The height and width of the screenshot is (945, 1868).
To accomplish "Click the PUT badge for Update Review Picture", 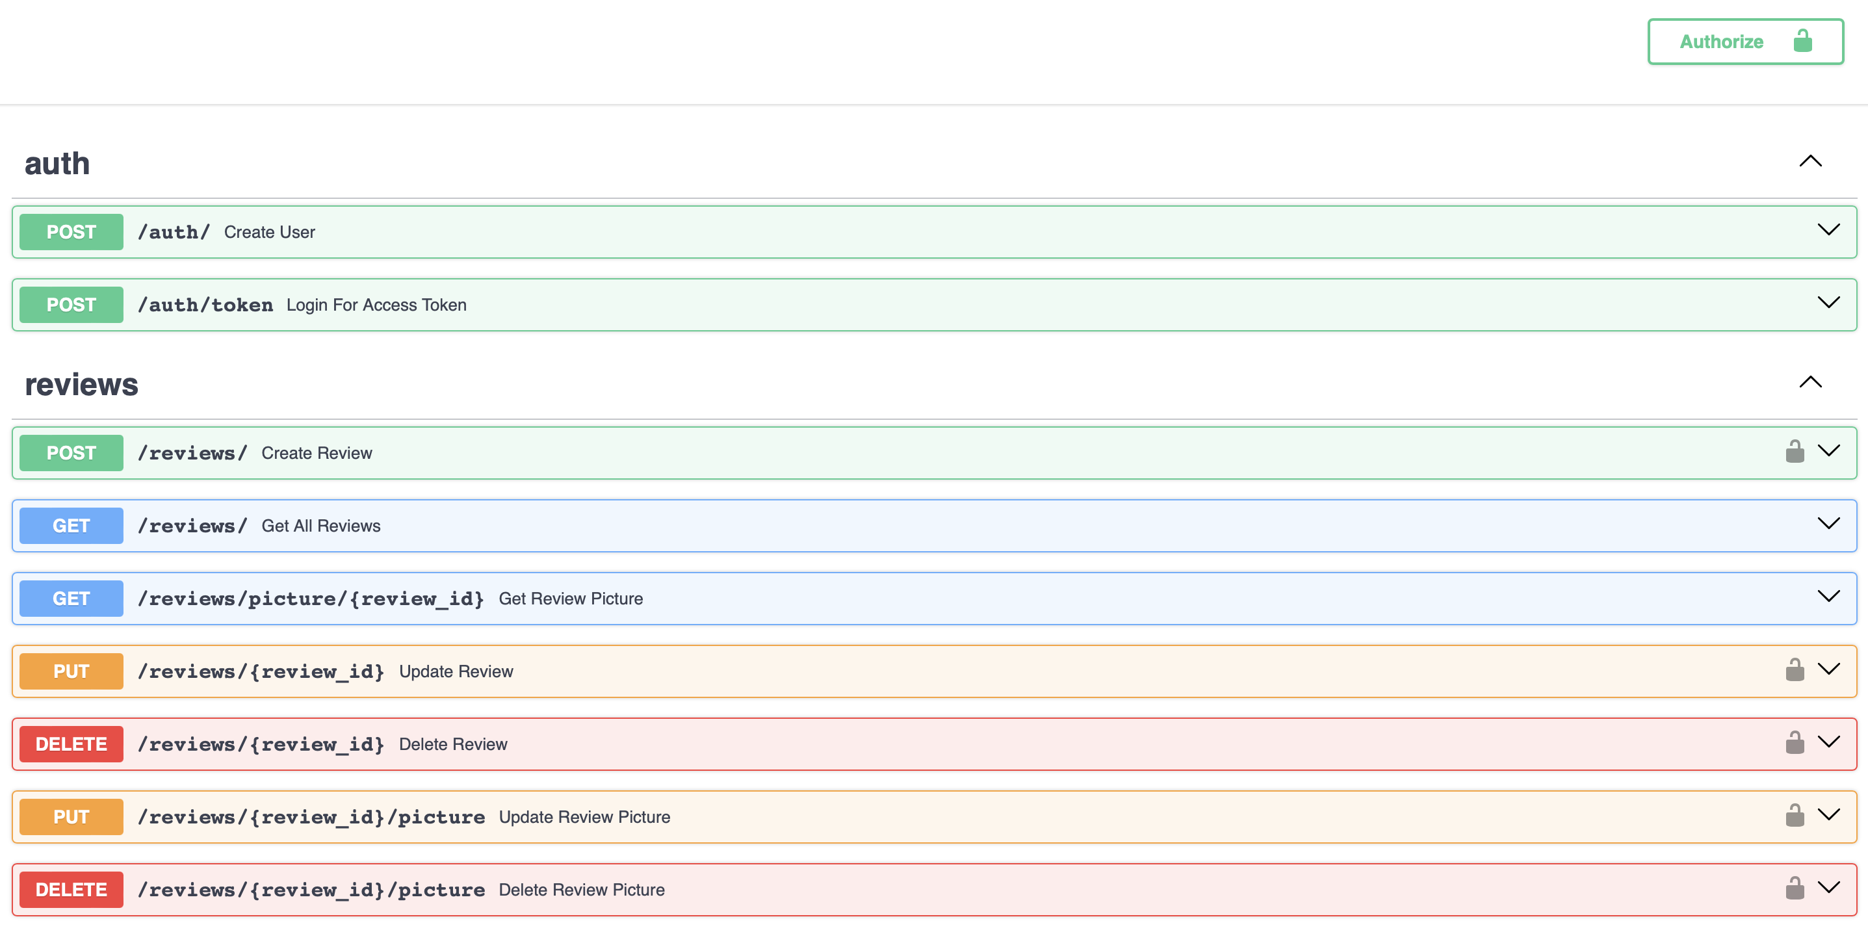I will pos(71,818).
